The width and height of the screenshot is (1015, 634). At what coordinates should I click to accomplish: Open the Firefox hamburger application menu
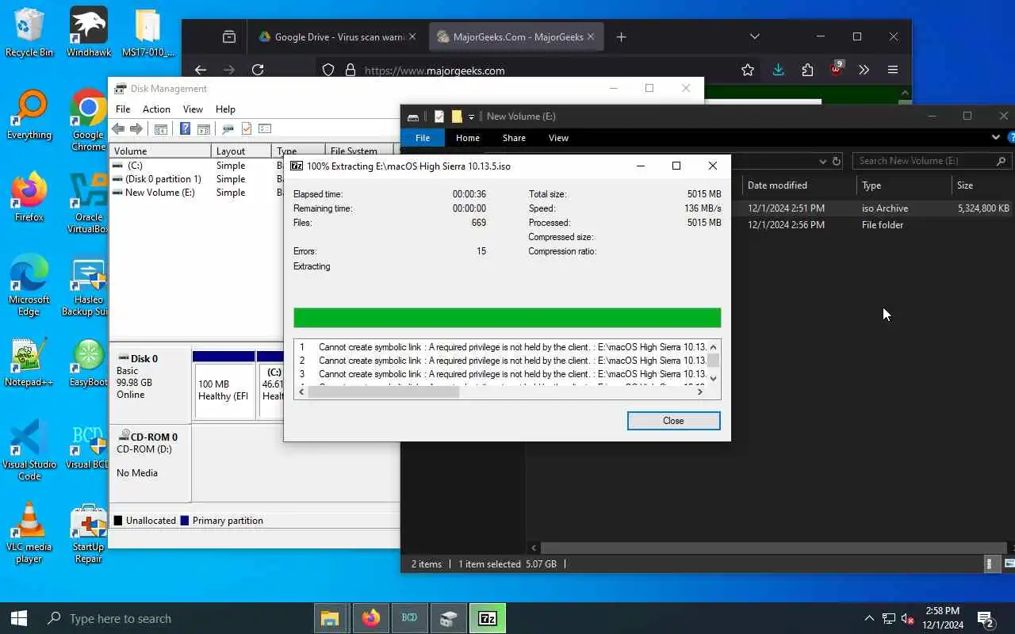click(893, 70)
